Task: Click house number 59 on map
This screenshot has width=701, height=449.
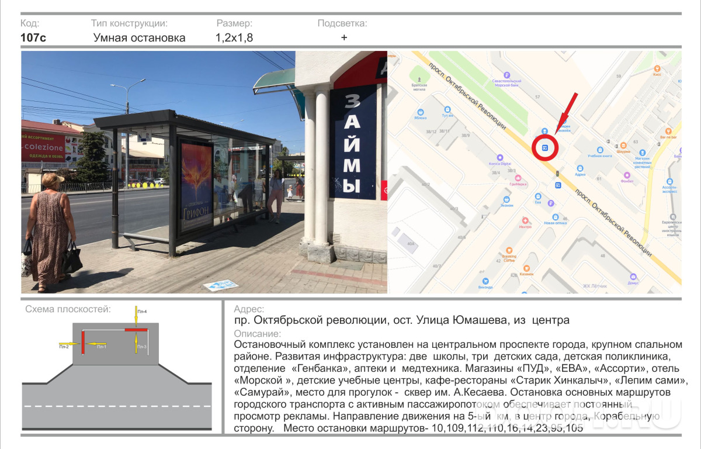Action: [618, 76]
